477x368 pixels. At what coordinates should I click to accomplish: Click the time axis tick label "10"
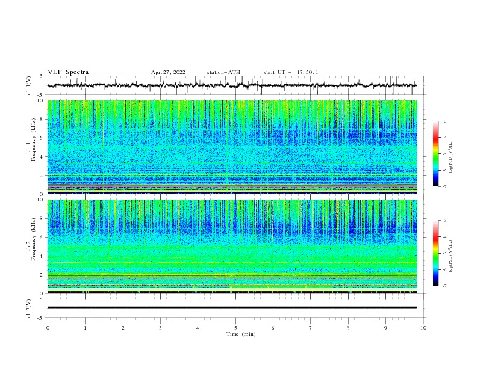click(x=423, y=328)
